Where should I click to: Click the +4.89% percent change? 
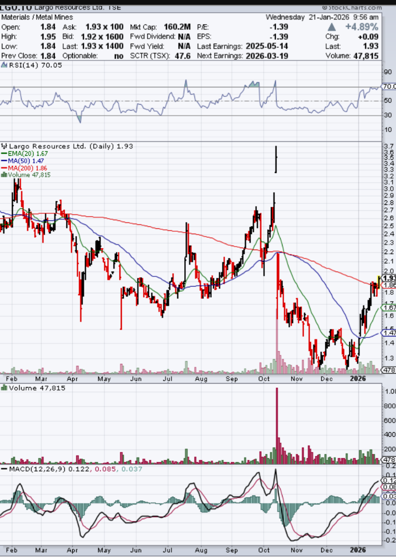[x=362, y=27]
